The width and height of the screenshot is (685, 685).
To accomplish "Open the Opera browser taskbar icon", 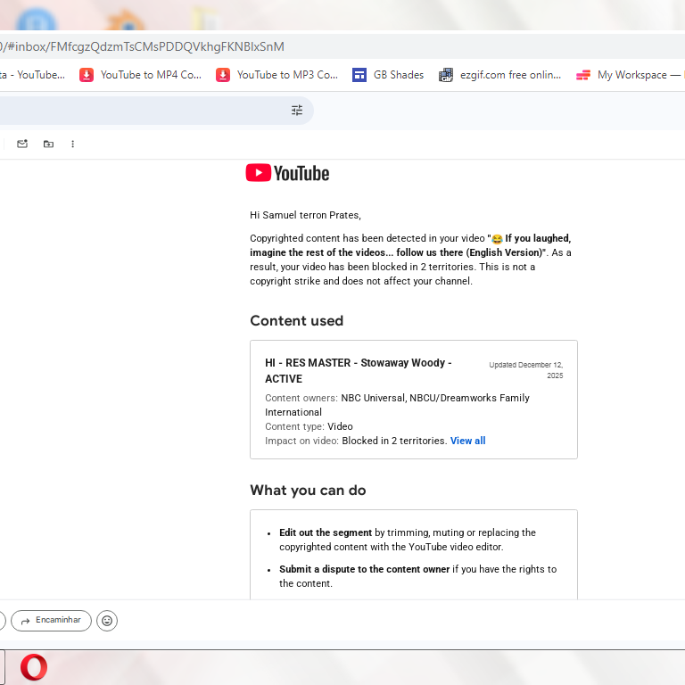I will 34,666.
